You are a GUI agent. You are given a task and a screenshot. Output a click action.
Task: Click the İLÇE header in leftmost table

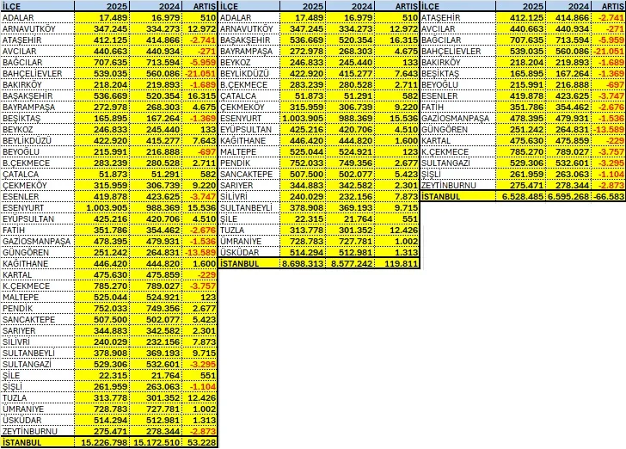coord(13,5)
